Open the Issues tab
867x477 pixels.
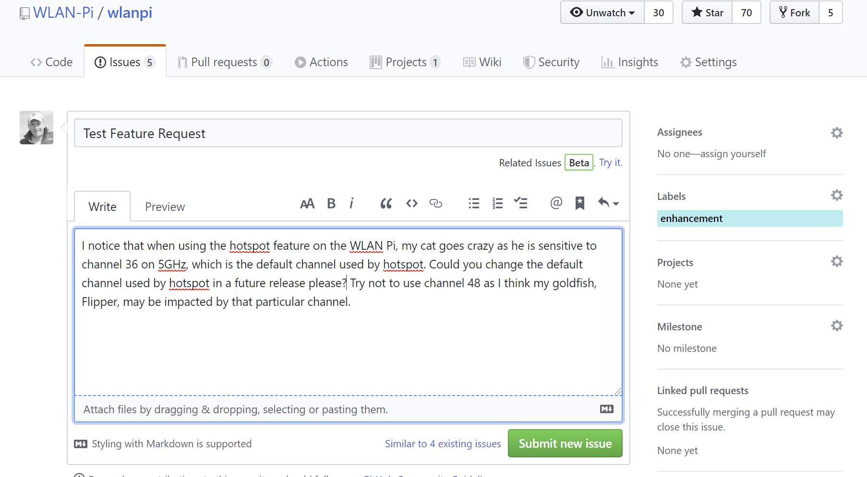tap(125, 62)
